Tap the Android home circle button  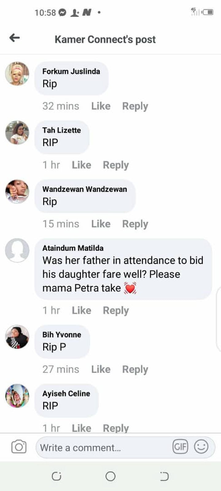[x=110, y=476]
